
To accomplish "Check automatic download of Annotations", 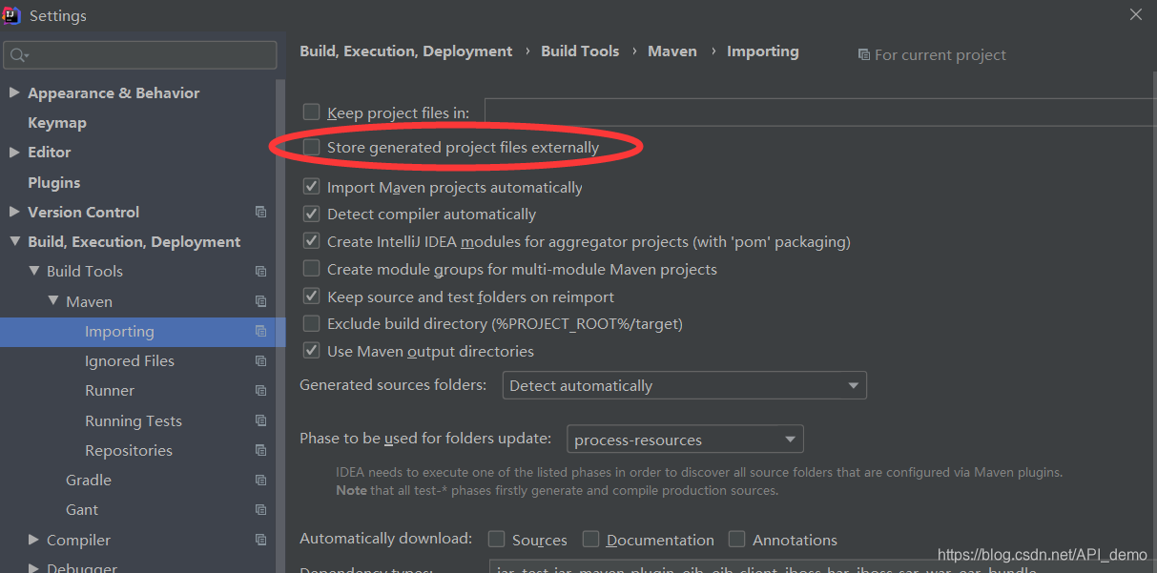I will [x=736, y=540].
